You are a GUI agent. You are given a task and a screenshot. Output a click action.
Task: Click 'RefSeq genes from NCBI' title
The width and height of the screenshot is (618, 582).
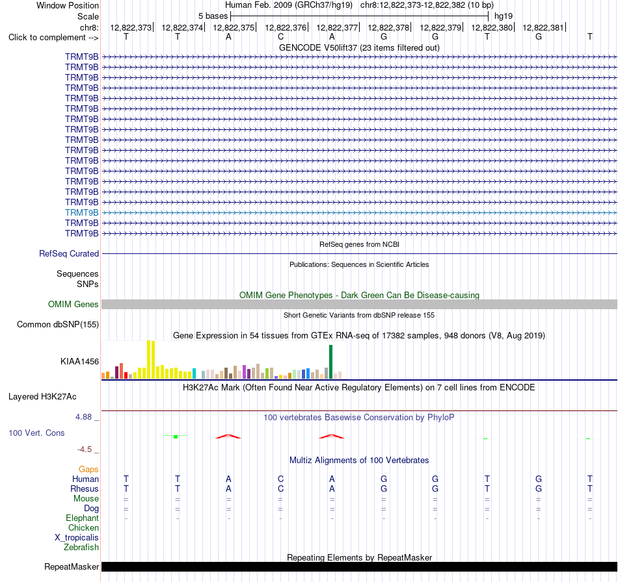[360, 244]
